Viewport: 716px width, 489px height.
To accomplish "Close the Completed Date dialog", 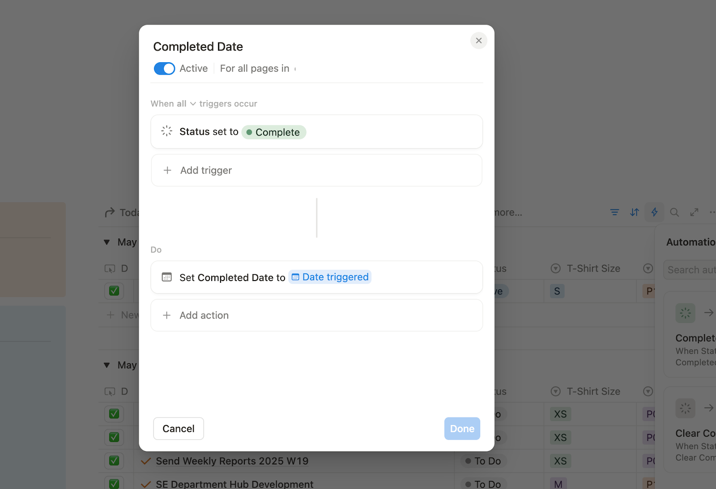I will pos(478,41).
